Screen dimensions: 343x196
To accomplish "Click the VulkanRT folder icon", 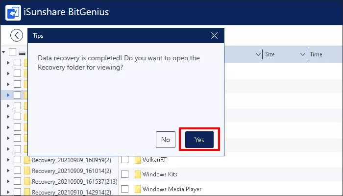I will point(138,160).
